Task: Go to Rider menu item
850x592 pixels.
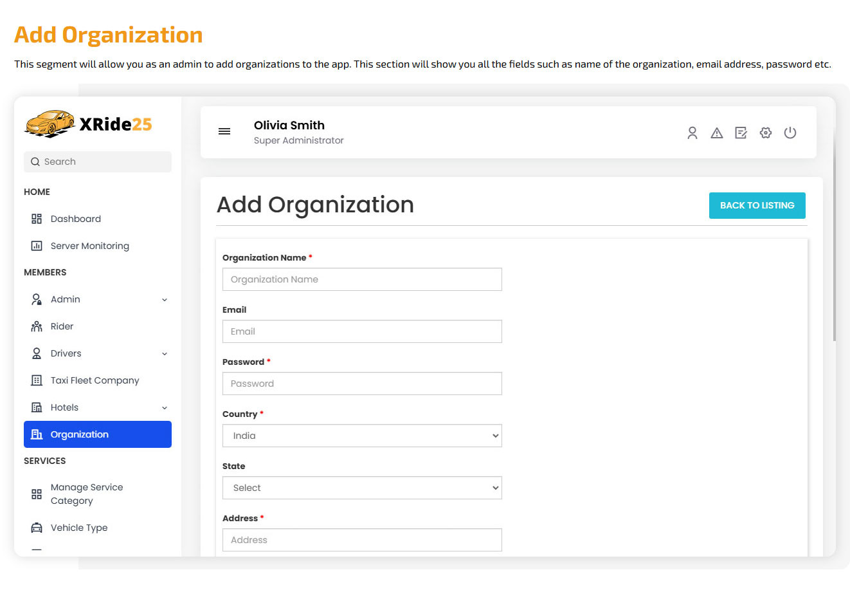Action: (98, 326)
